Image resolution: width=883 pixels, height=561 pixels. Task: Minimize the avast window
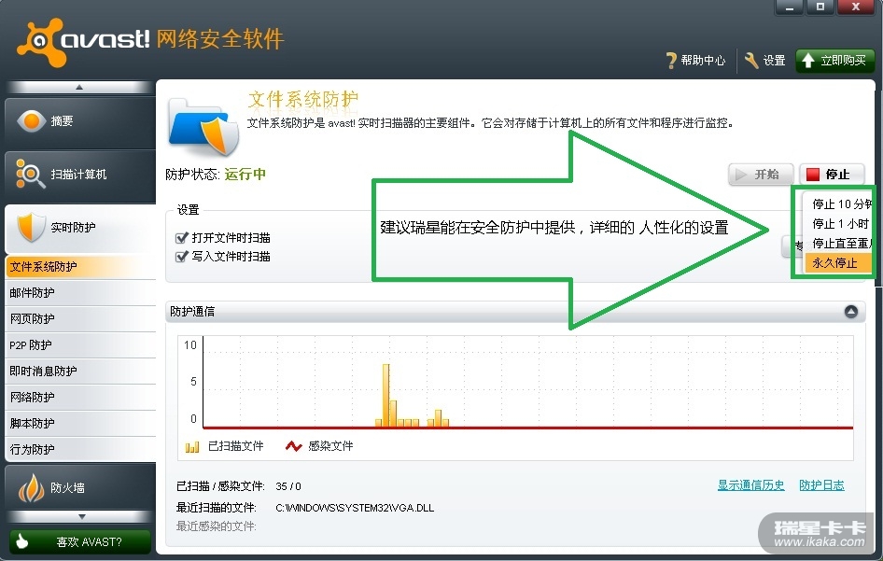click(x=790, y=7)
